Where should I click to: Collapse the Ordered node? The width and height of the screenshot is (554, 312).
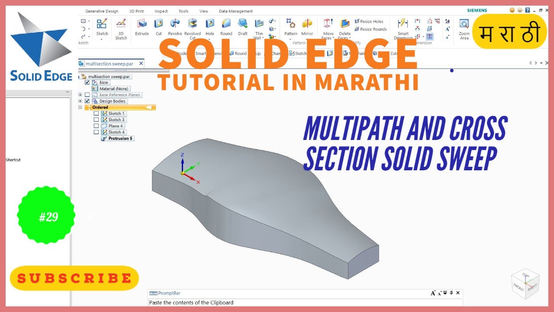click(80, 107)
